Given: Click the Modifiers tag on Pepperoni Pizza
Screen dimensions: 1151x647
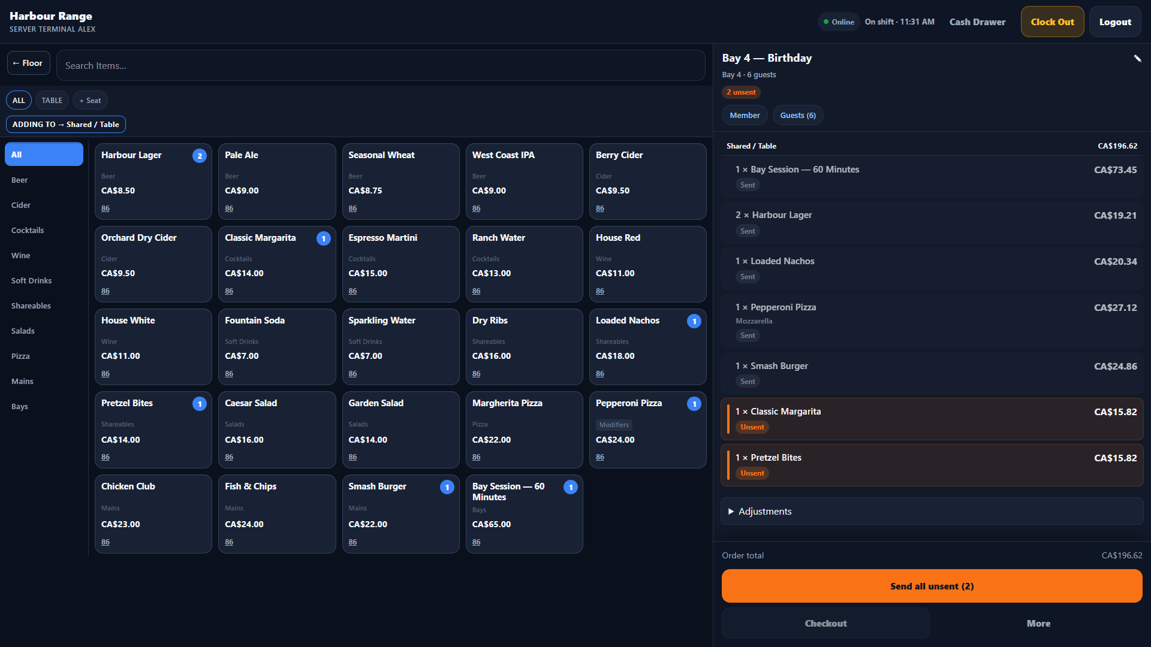Looking at the screenshot, I should coord(614,425).
